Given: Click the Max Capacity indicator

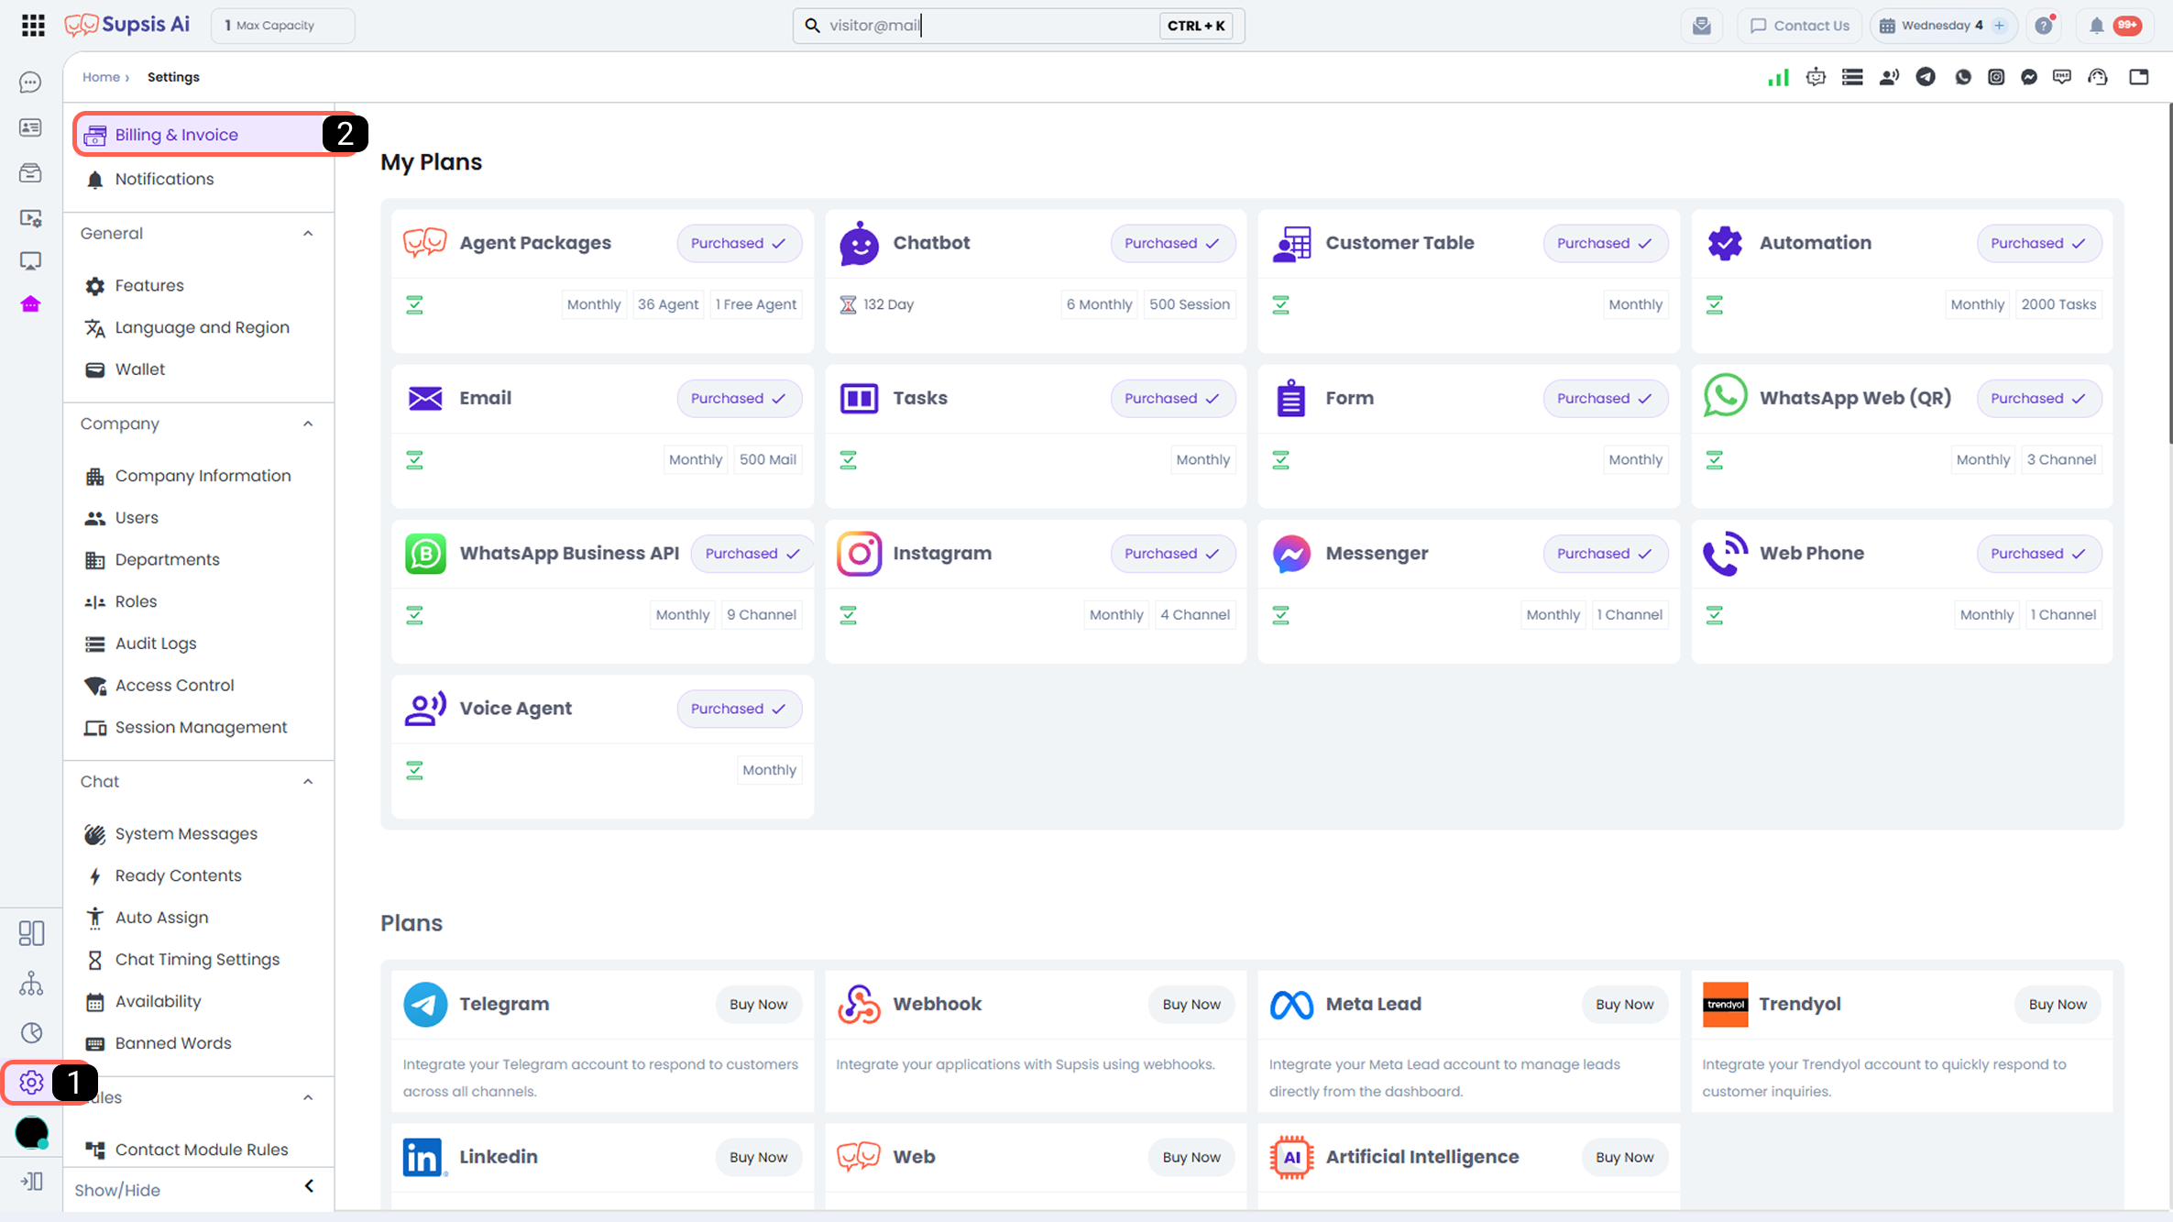Looking at the screenshot, I should pyautogui.click(x=282, y=26).
